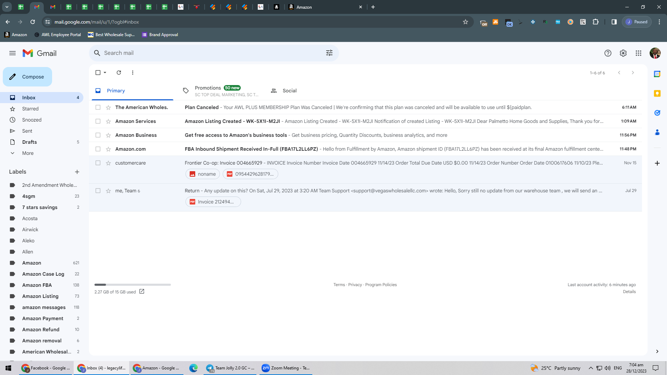Viewport: 667px width, 375px height.
Task: Open the Chrome tab search dropdown
Action: pyautogui.click(x=7, y=7)
